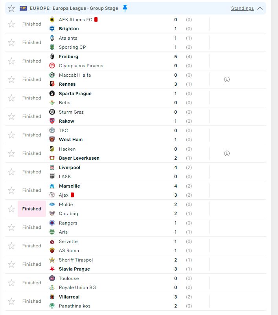The height and width of the screenshot is (315, 278).
Task: Click the Toulouse vs Royale Union SG score
Action: pos(175,283)
